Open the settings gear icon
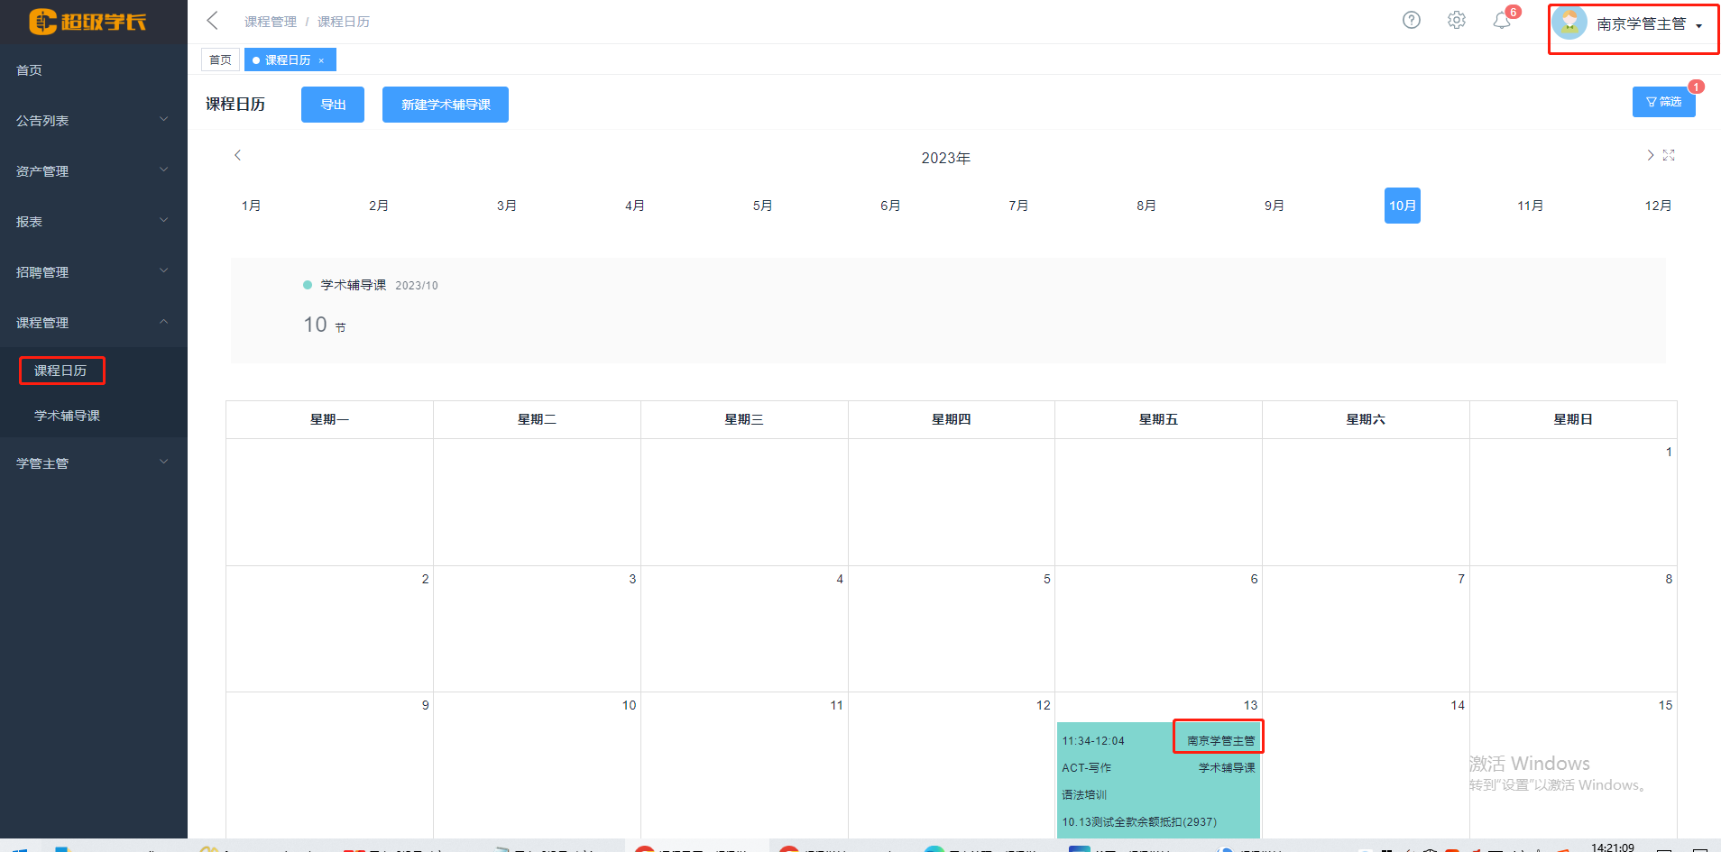1721x852 pixels. [1456, 20]
